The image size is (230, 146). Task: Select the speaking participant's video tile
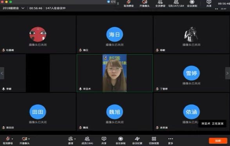point(115,73)
